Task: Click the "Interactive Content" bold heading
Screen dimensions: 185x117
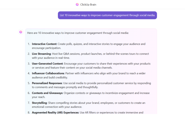Action: point(44,44)
